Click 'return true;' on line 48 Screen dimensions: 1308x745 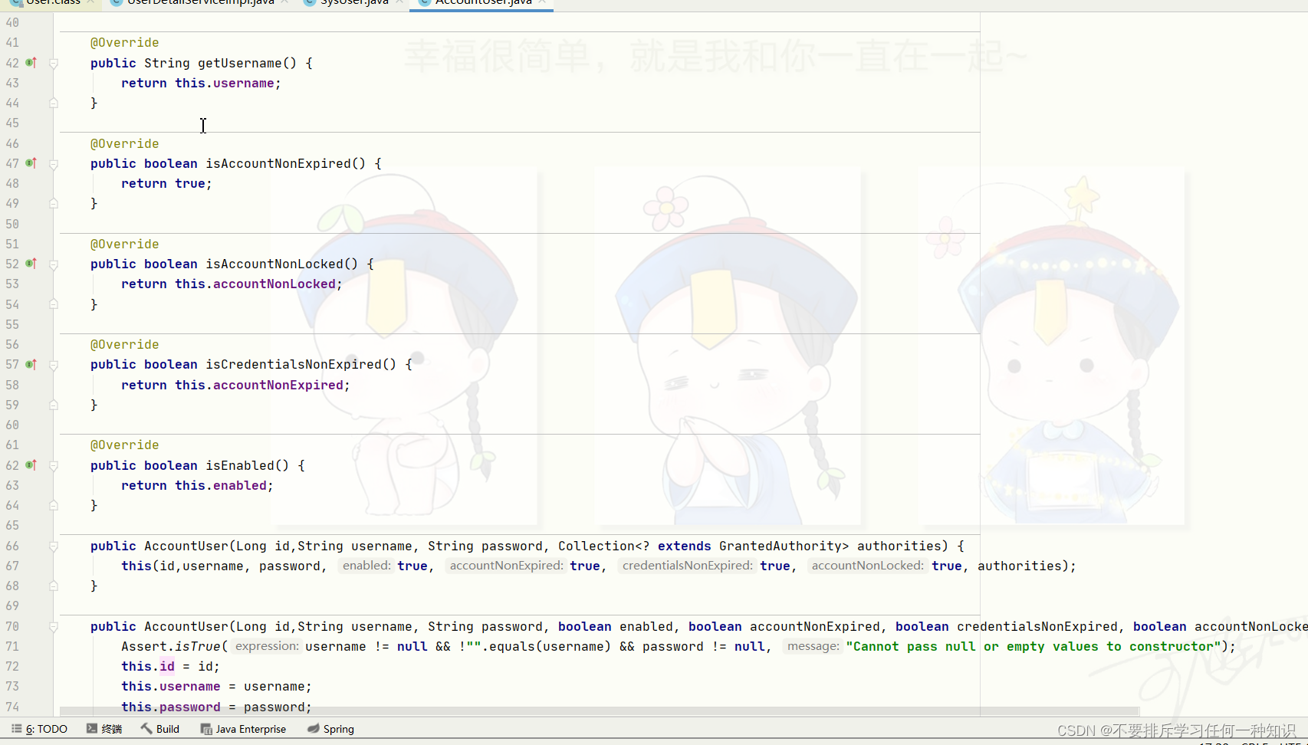(x=166, y=183)
